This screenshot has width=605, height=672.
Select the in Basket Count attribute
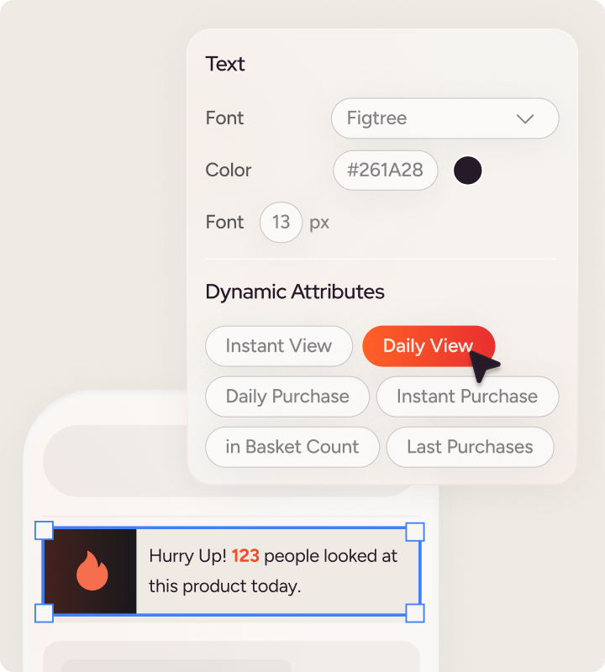(292, 447)
